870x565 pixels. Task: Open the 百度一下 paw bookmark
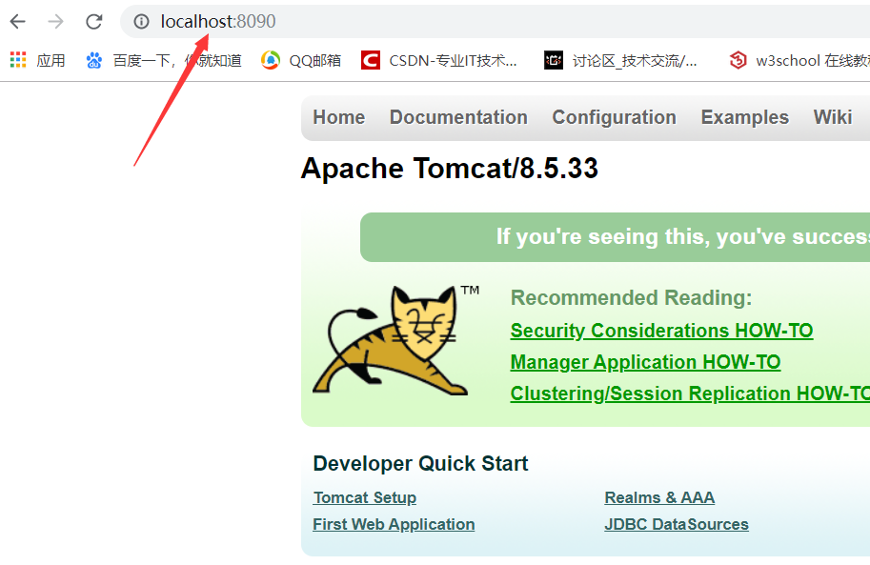164,60
